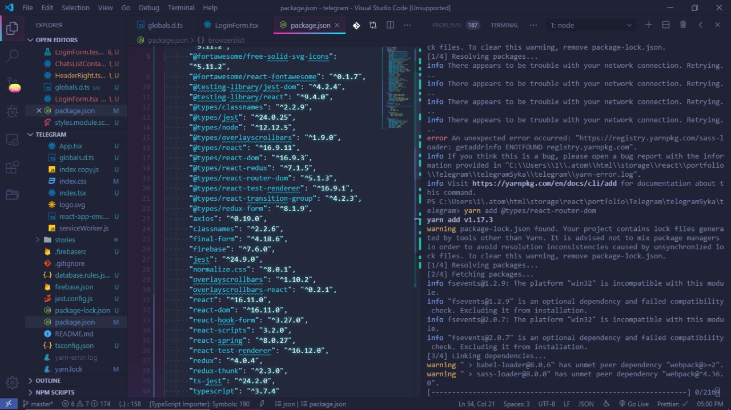The width and height of the screenshot is (731, 410).
Task: Open tsconfig.json in the explorer
Action: coord(74,346)
